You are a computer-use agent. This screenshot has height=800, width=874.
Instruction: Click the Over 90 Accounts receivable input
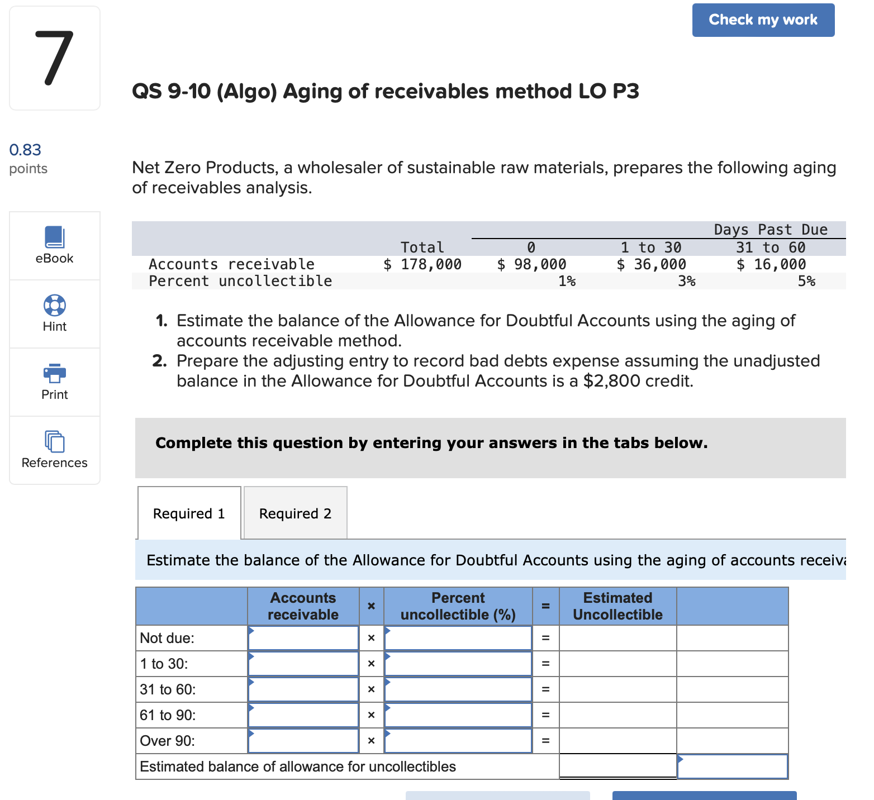305,740
